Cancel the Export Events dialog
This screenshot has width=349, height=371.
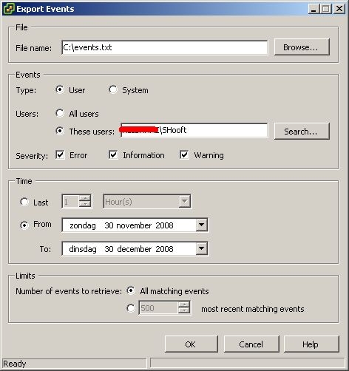251,344
